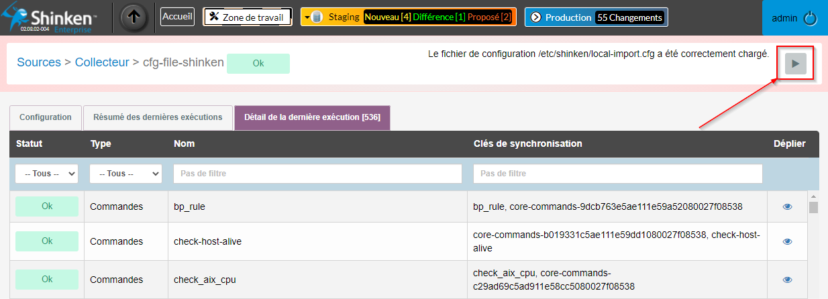Open Résumé des dernières exécutions tab

158,117
